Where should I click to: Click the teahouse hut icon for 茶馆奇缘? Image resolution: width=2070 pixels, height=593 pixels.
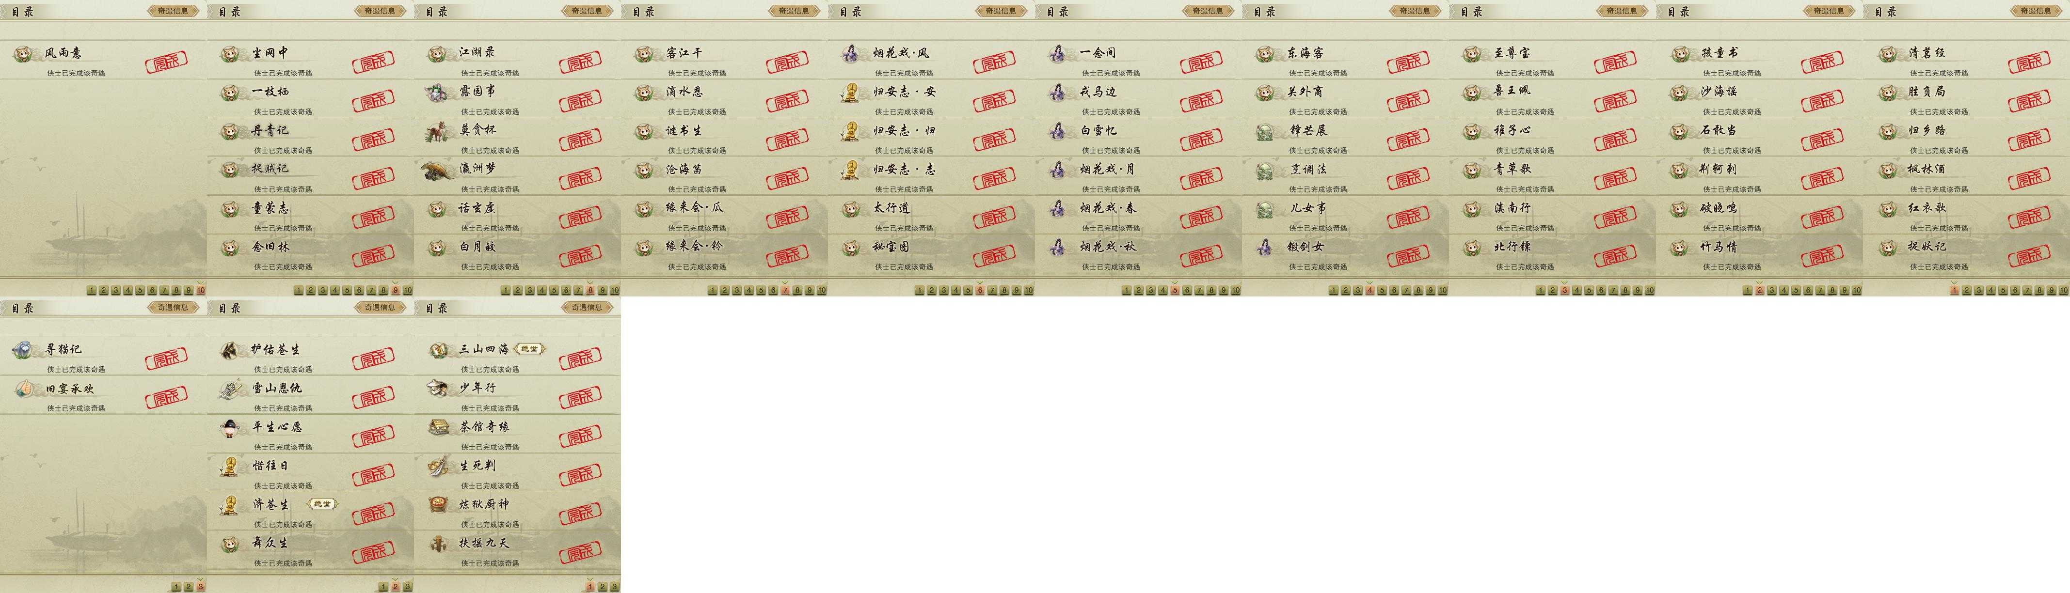coord(438,427)
